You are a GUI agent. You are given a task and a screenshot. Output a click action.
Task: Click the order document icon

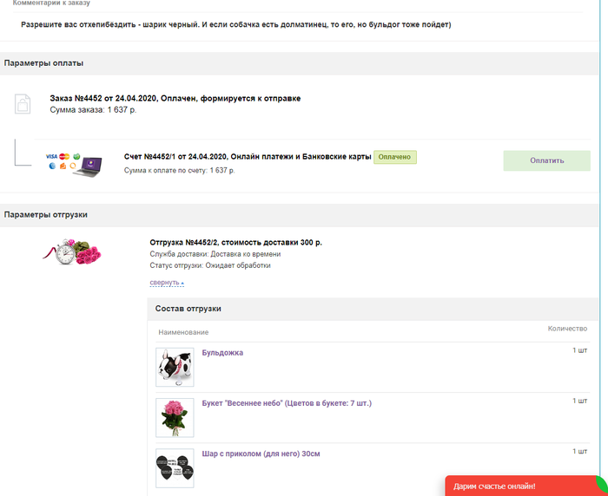click(23, 104)
